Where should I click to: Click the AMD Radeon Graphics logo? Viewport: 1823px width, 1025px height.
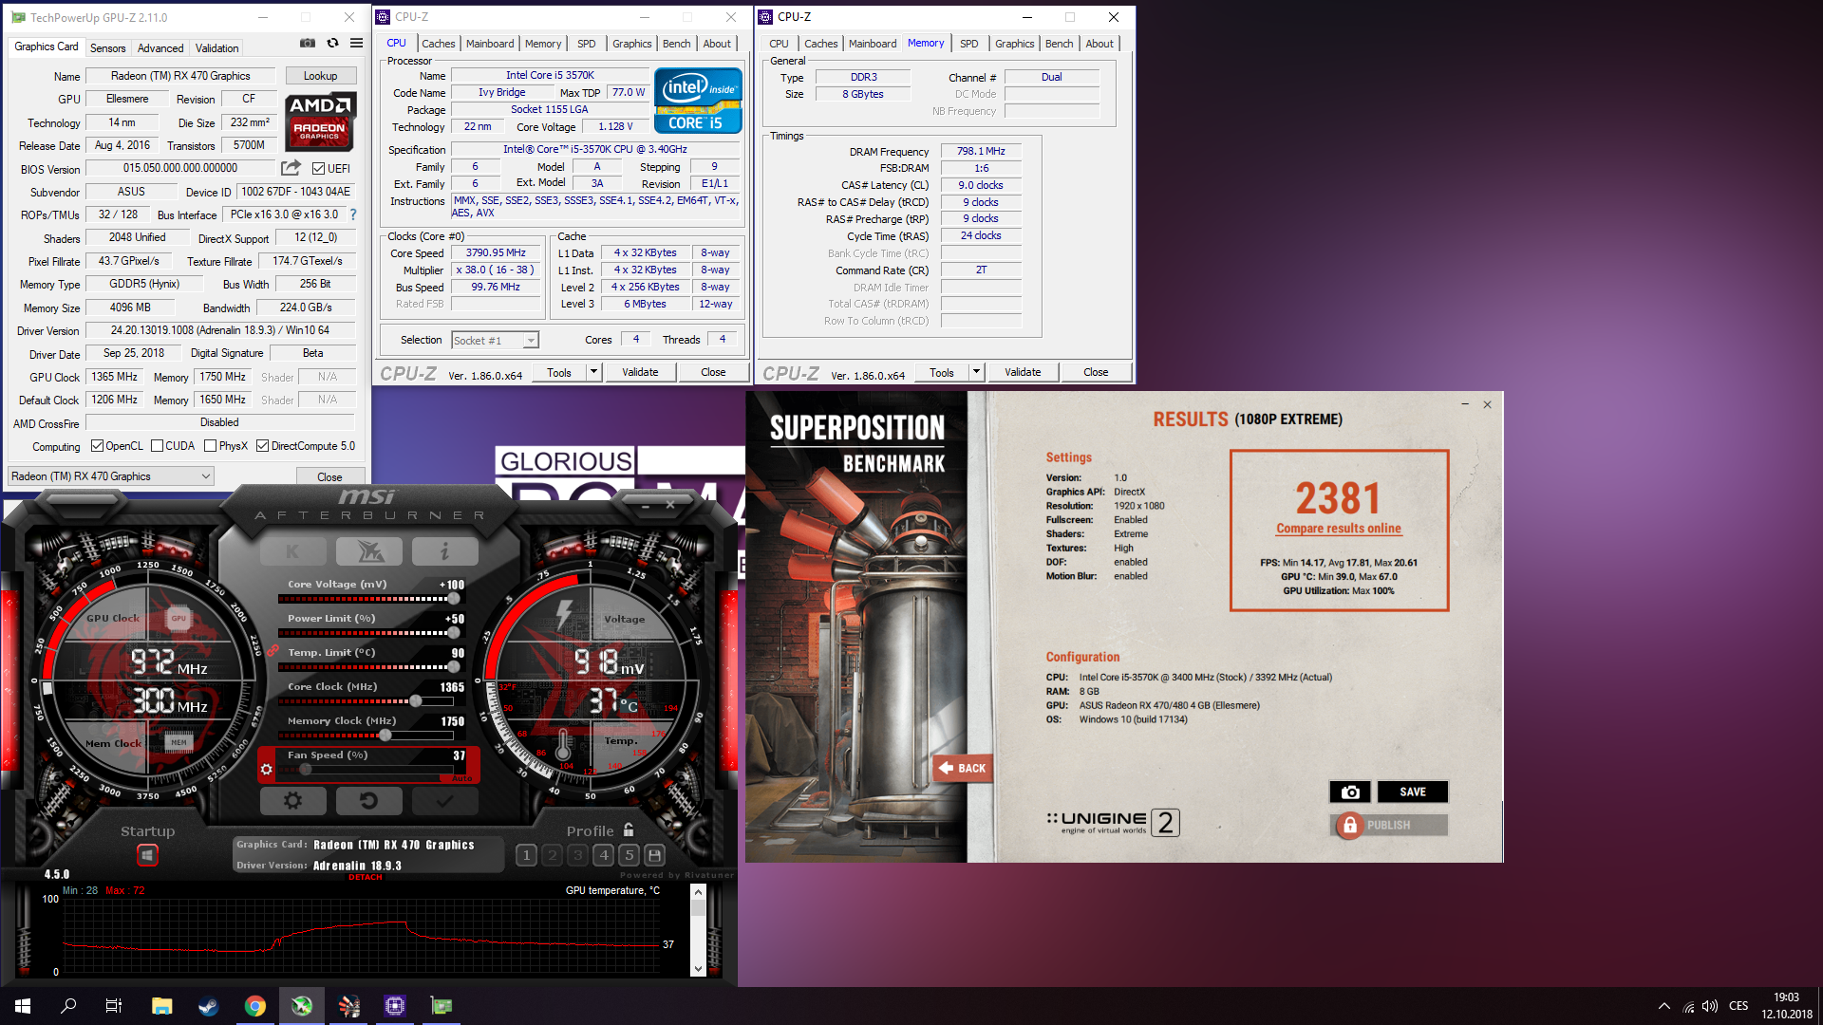point(321,121)
